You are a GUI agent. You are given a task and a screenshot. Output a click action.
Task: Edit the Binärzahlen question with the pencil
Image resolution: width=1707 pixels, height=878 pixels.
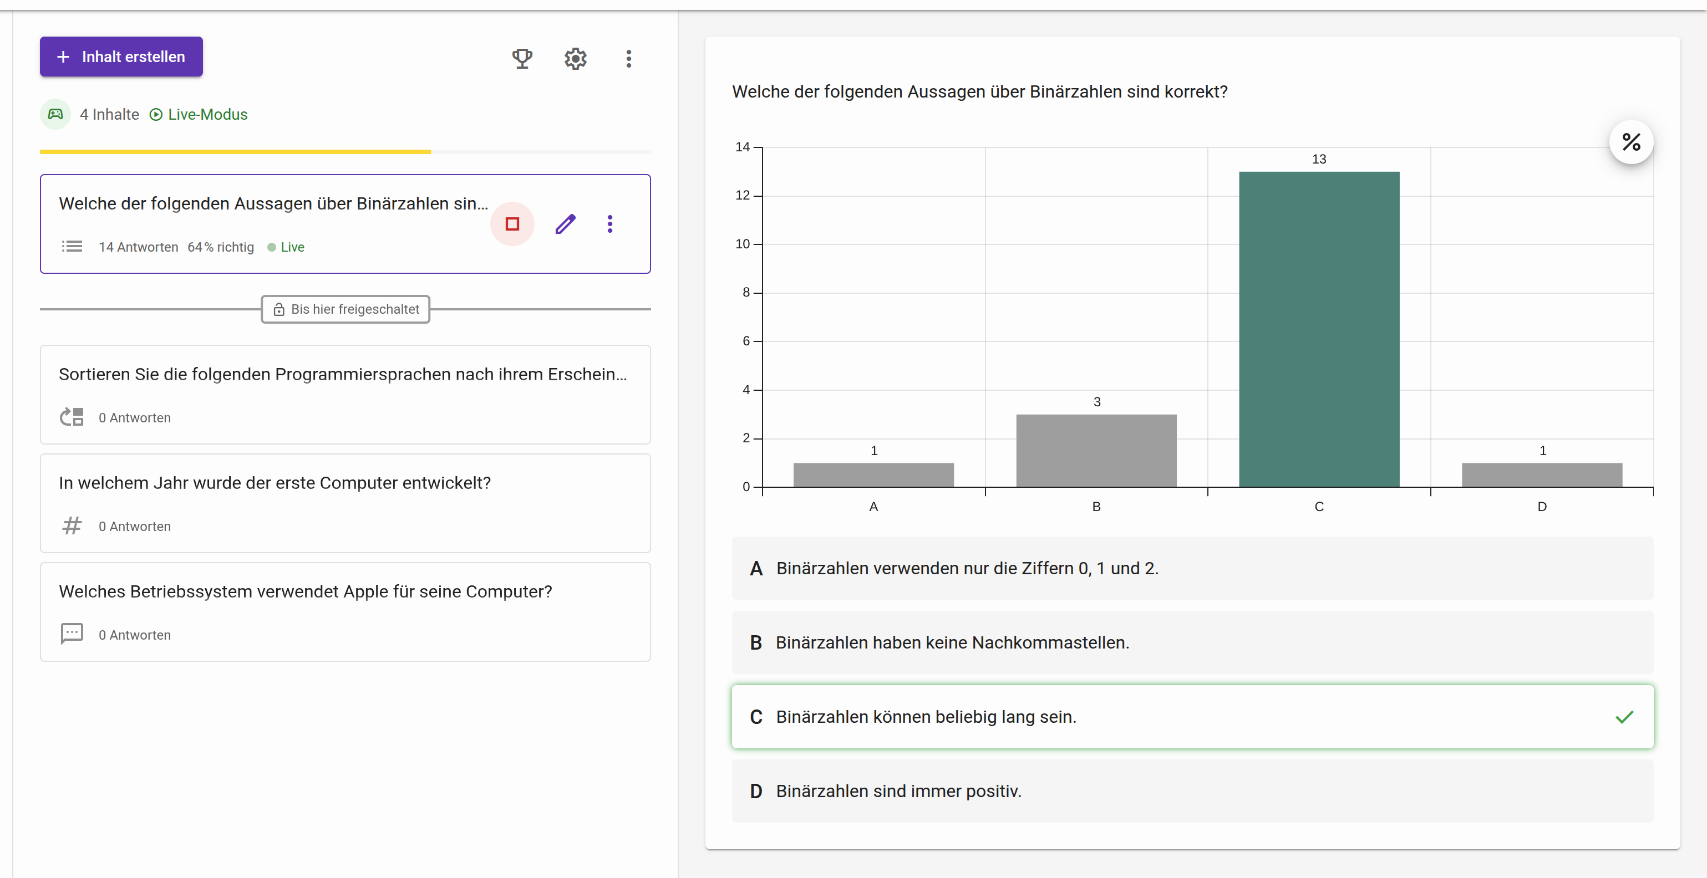tap(565, 224)
